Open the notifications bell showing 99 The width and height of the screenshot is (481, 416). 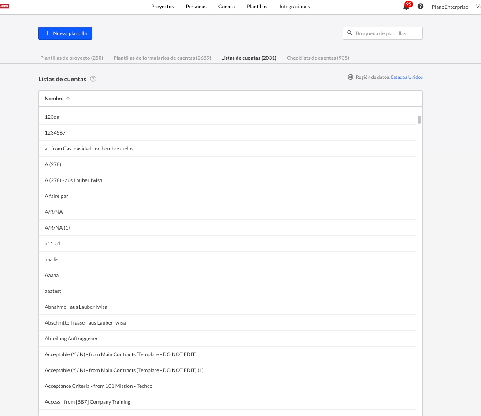tap(407, 7)
